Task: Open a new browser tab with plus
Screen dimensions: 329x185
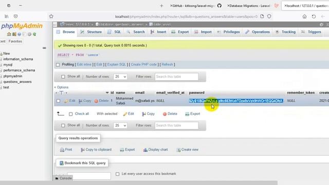Action: click(x=161, y=6)
